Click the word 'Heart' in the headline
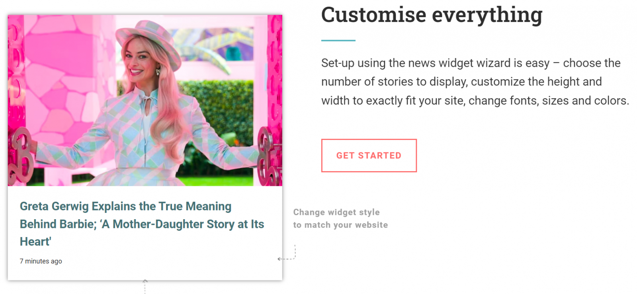 click(35, 242)
